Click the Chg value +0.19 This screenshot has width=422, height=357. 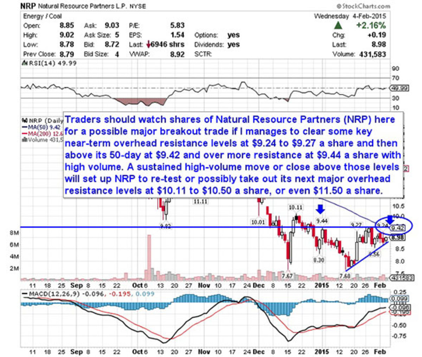point(377,35)
